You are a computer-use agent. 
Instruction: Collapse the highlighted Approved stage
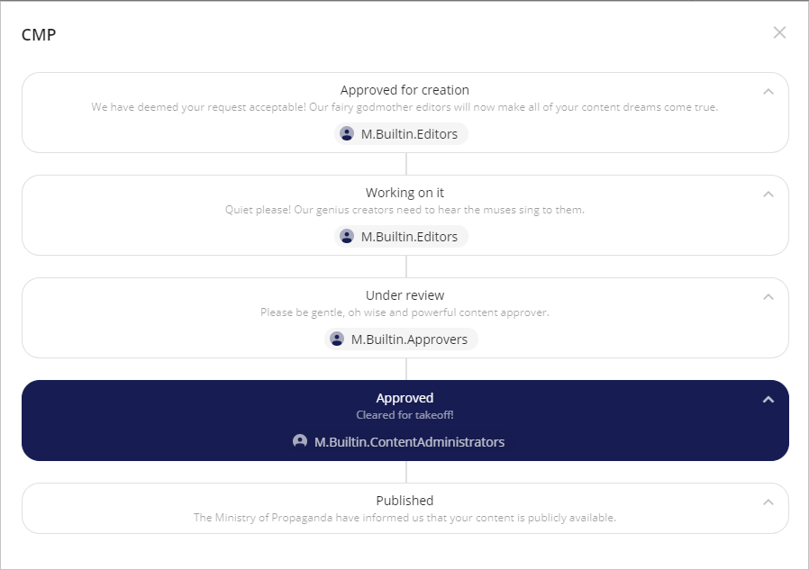(768, 399)
